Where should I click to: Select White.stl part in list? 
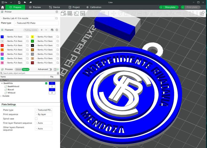tap(11, 93)
